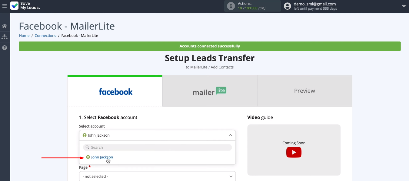Open the hamburger menu icon
Screen dimensions: 409x181
point(4,6)
